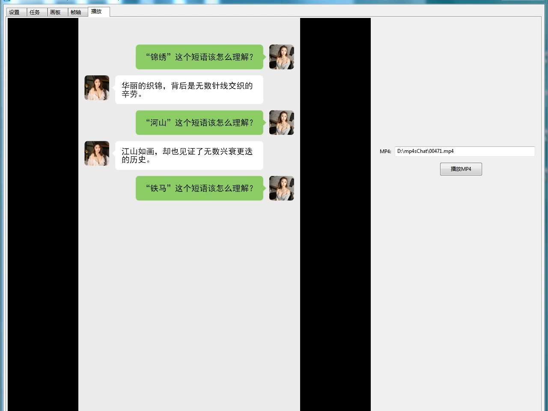This screenshot has width=548, height=411.
Task: Click the green “锦绣”这个短语该怎么理解 message
Action: [200, 57]
